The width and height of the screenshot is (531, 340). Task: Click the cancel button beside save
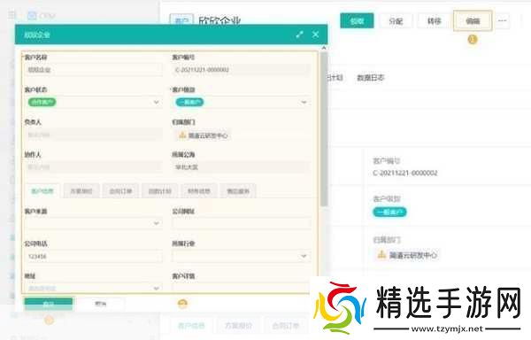(x=101, y=304)
